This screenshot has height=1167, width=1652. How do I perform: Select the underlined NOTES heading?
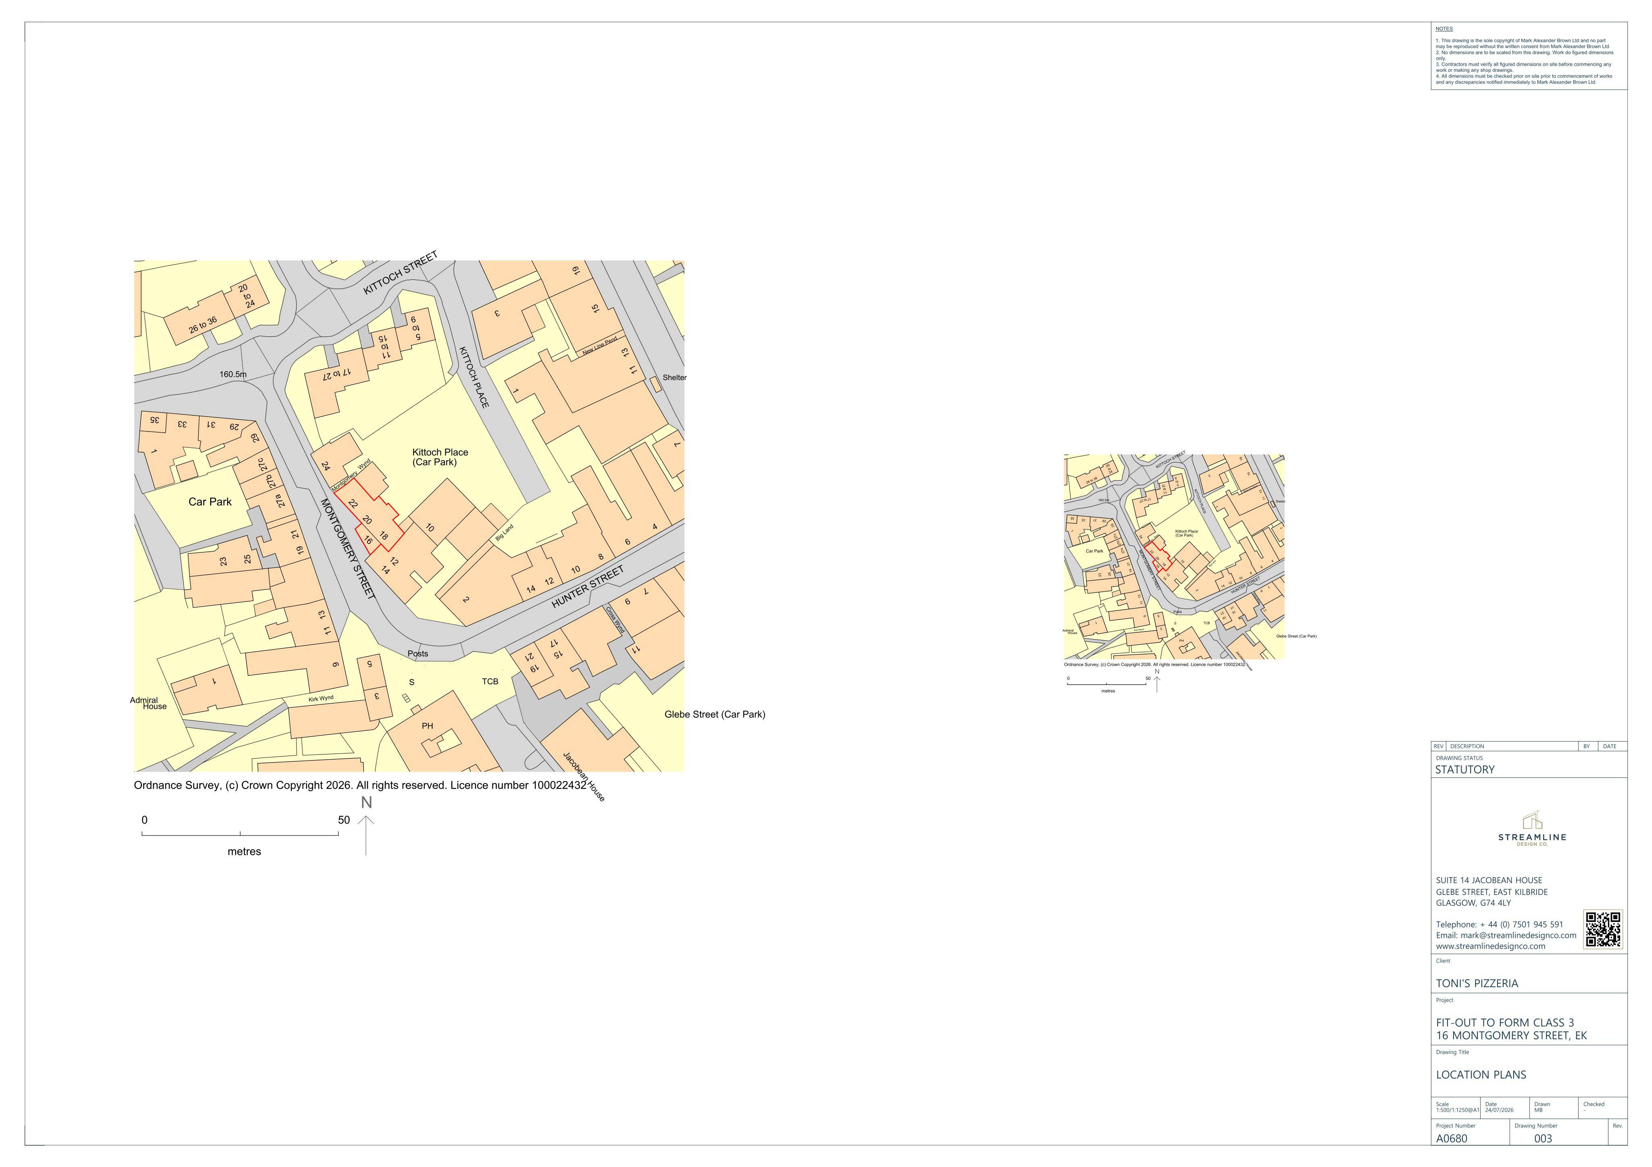1444,29
